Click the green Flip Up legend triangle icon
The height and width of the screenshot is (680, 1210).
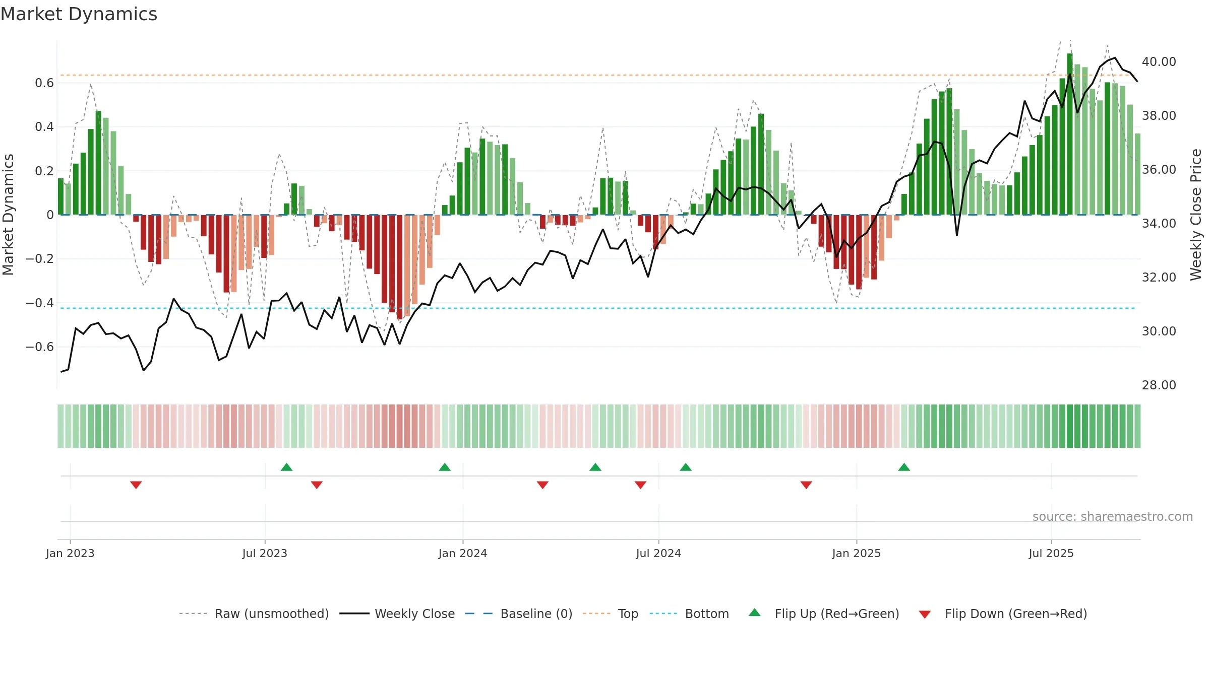[x=755, y=613]
